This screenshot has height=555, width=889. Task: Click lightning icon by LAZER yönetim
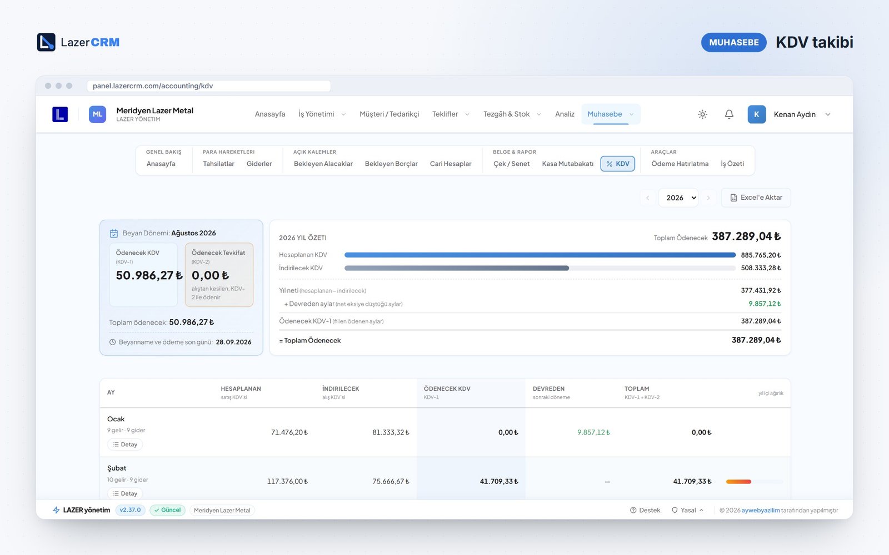(56, 510)
